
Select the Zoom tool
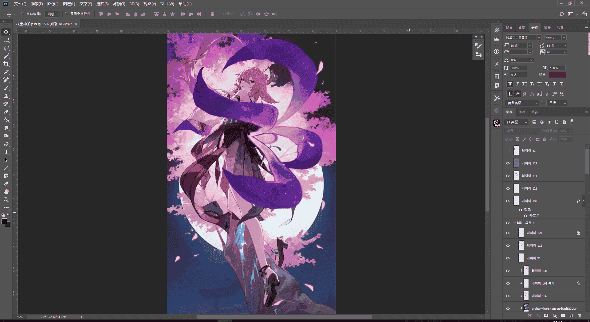click(6, 200)
